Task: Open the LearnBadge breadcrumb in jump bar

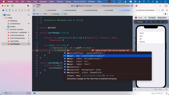Action: click(x=54, y=14)
